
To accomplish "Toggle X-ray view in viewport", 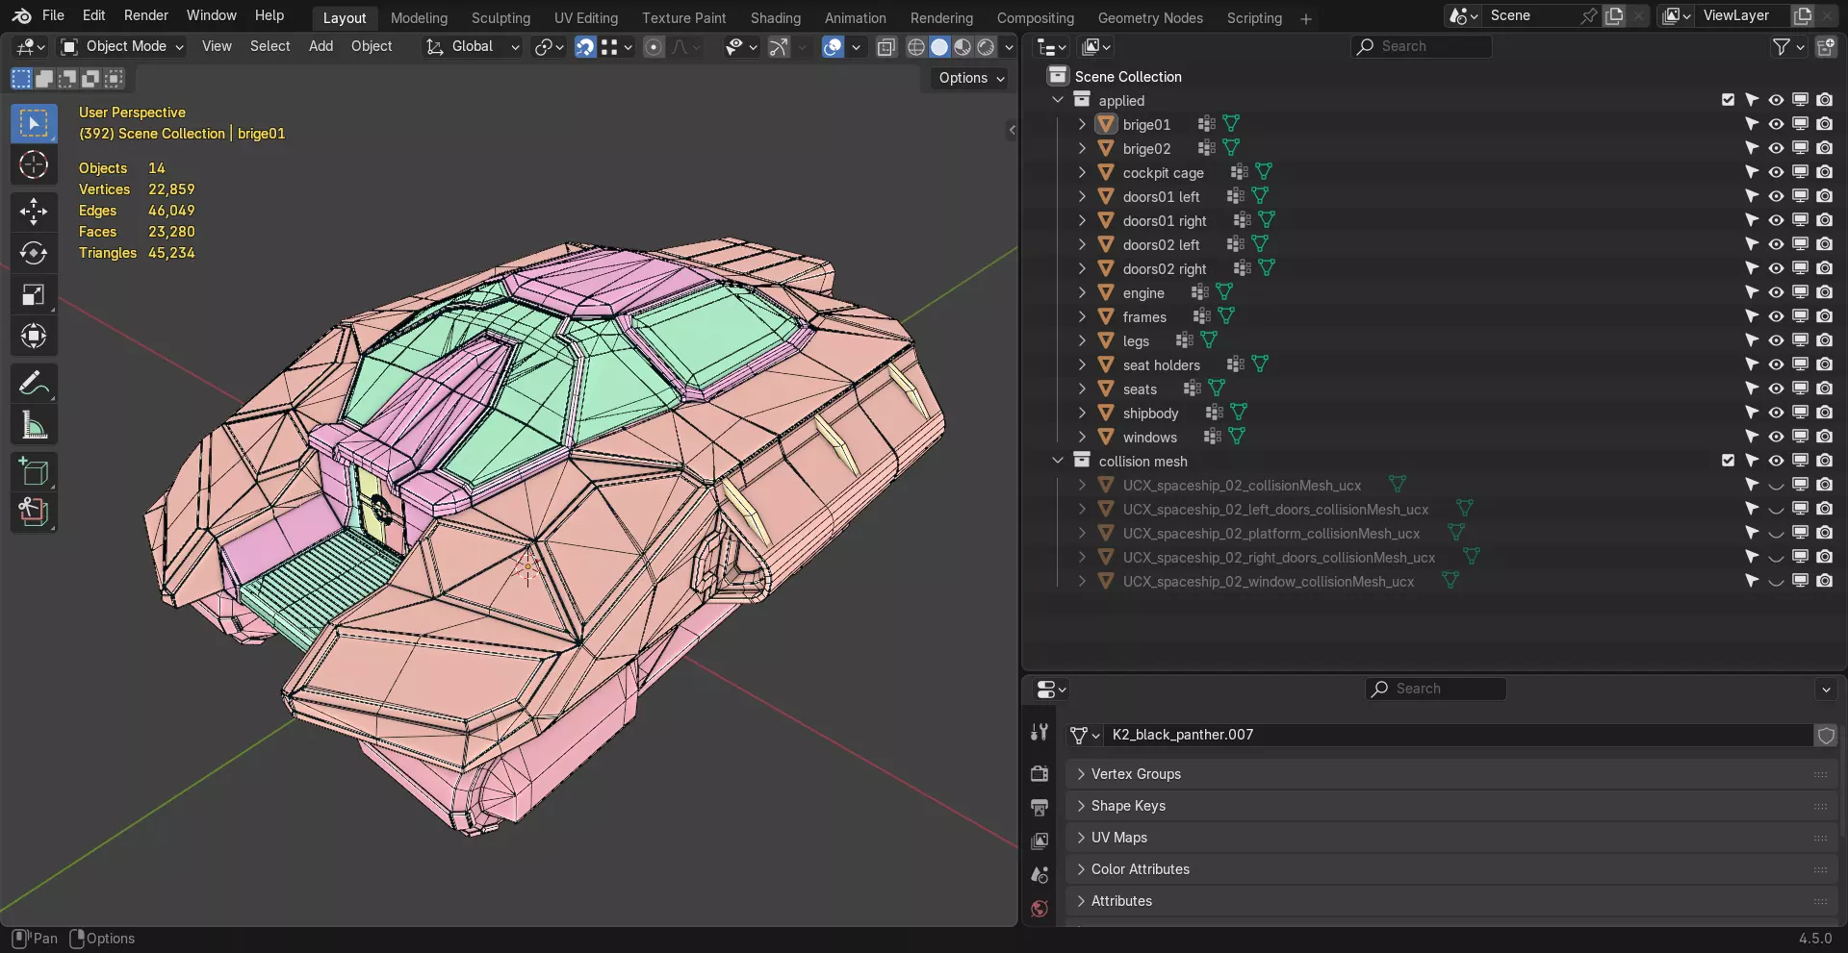I will click(x=886, y=46).
